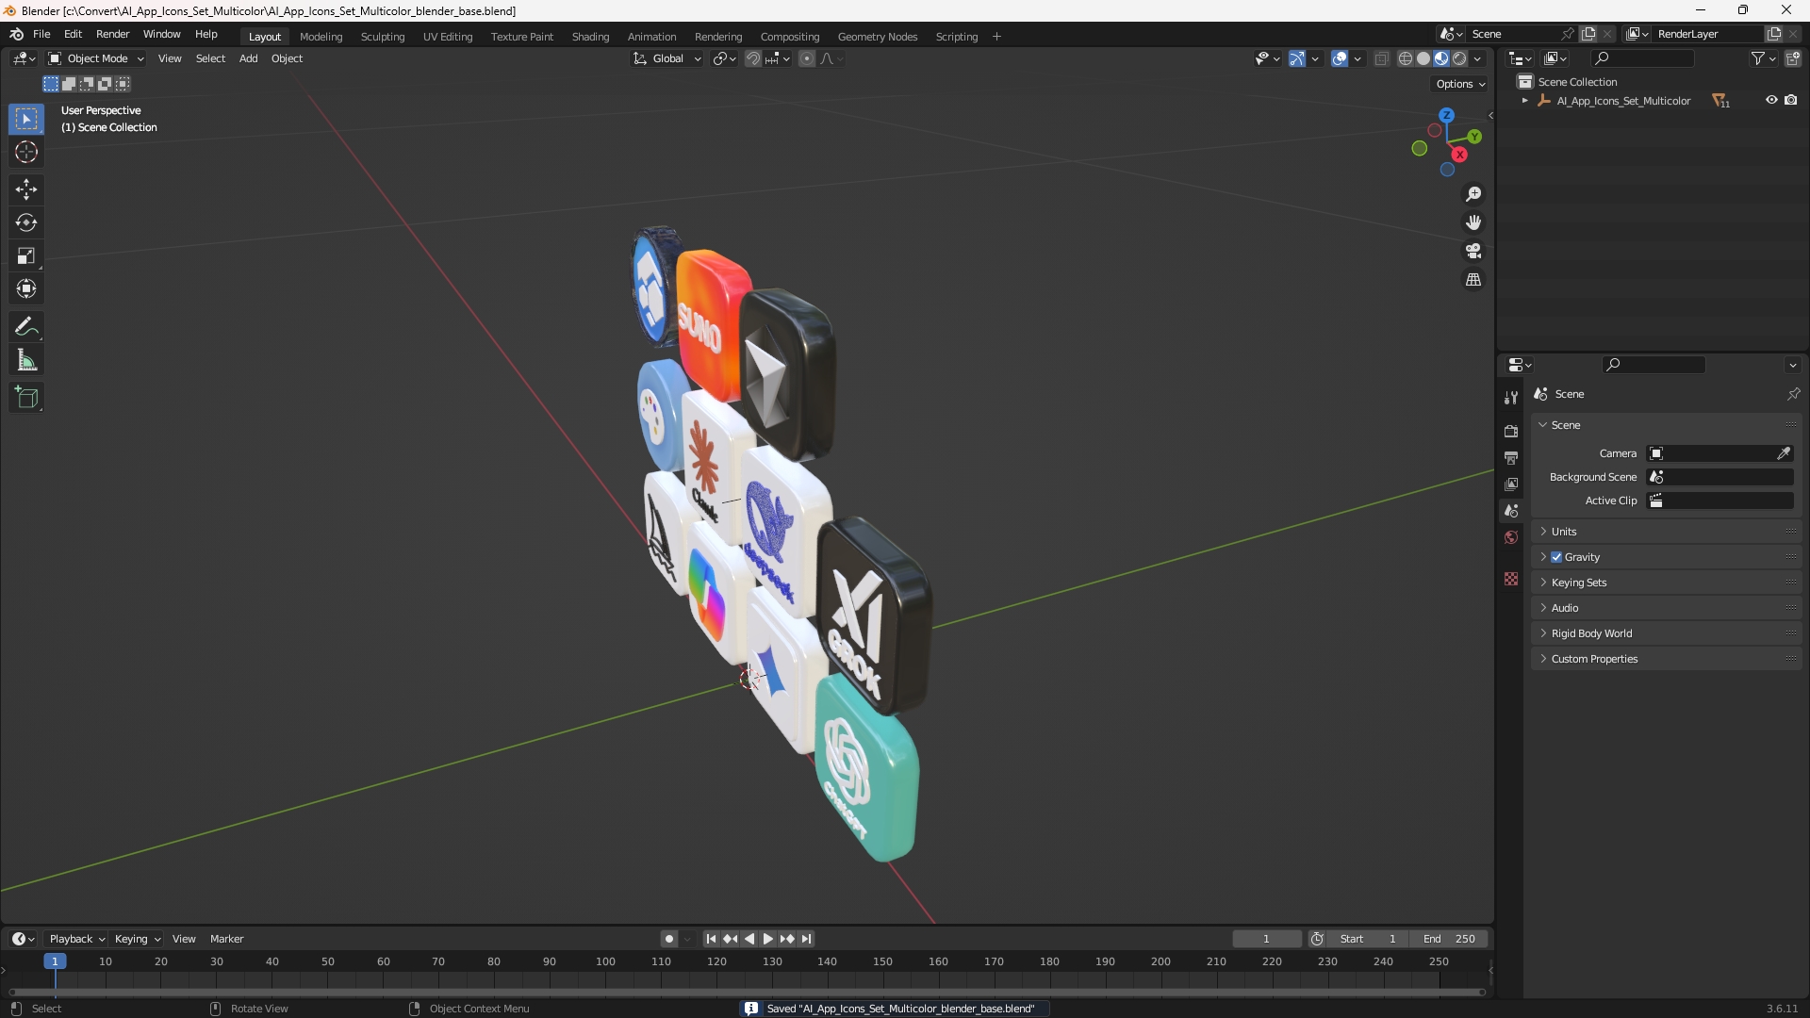Image resolution: width=1810 pixels, height=1018 pixels.
Task: Click the End frame field
Action: click(1449, 939)
